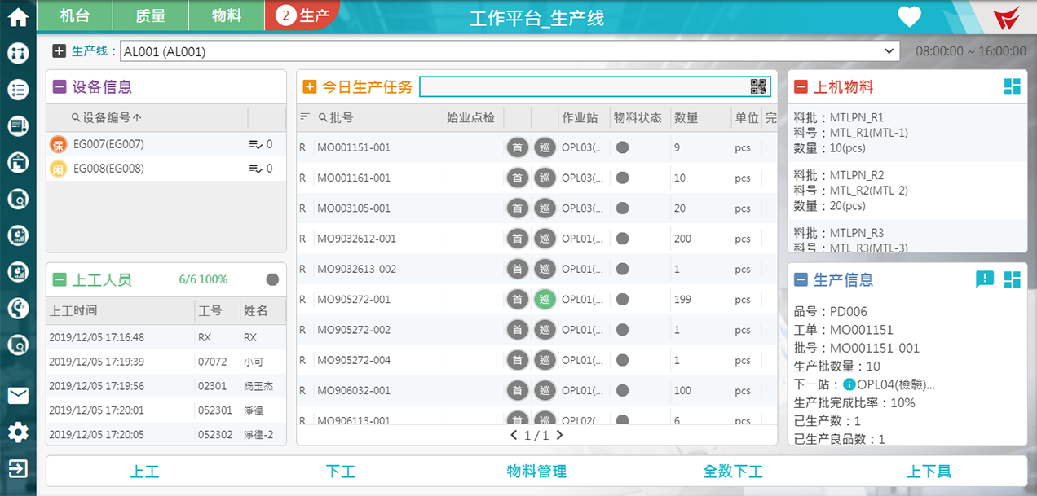
Task: Switch to the 物料 tab
Action: [x=226, y=15]
